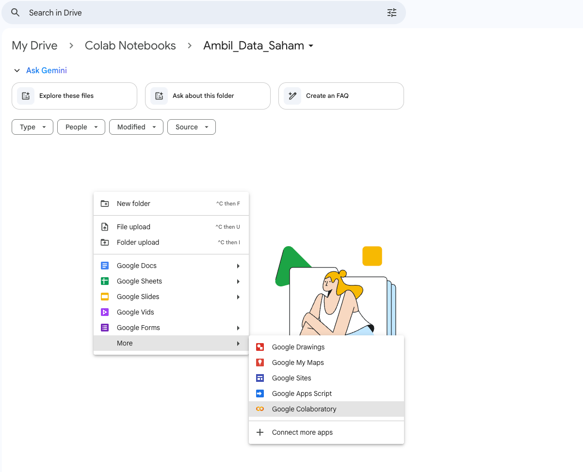583x472 pixels.
Task: Click Create an FAQ button
Action: [x=341, y=96]
